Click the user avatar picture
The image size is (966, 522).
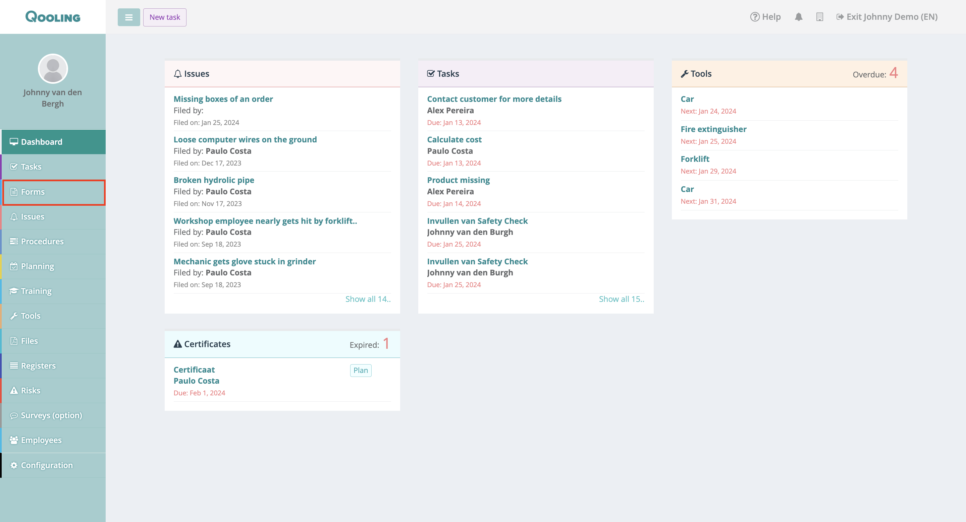(x=53, y=69)
